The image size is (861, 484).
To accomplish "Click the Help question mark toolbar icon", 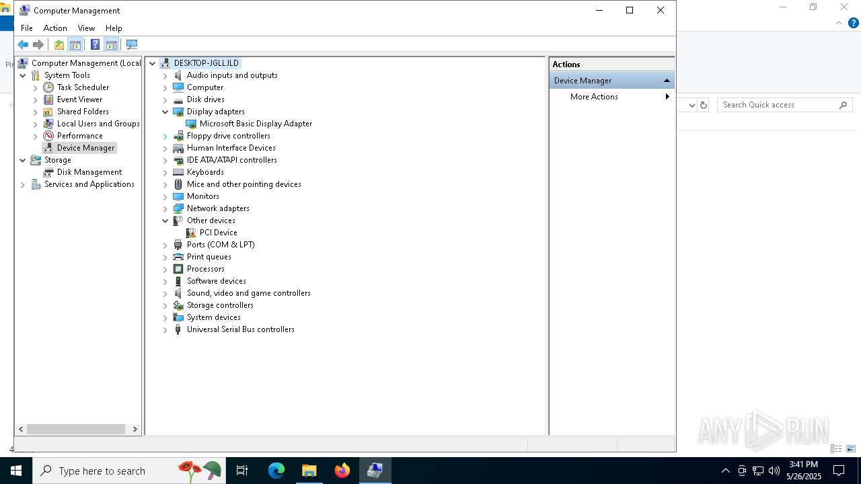I will pos(95,44).
